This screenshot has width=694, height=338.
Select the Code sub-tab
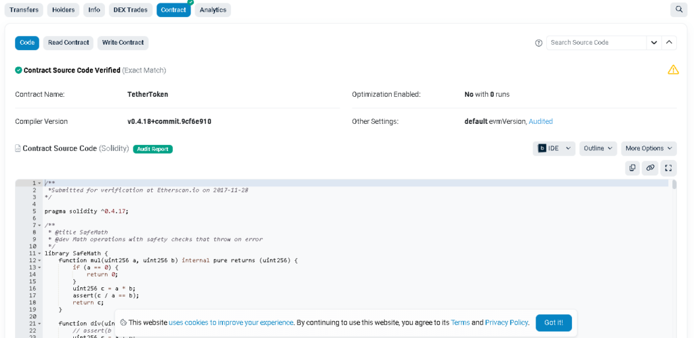click(x=27, y=43)
